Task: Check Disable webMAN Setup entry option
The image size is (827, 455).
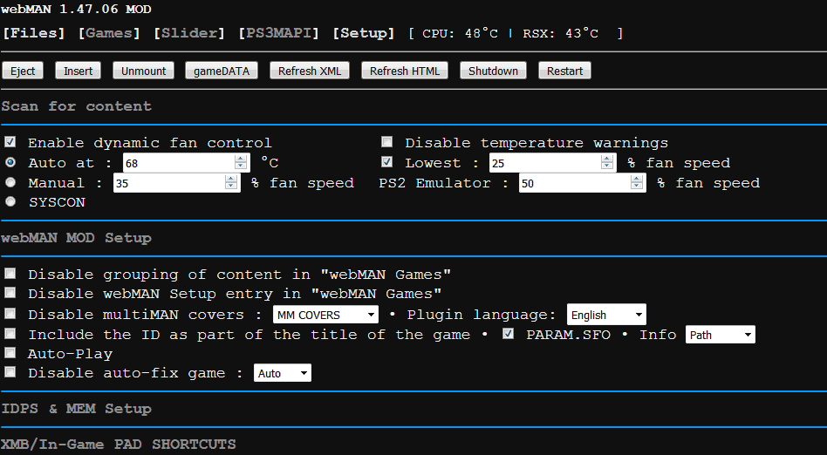Action: pos(10,293)
